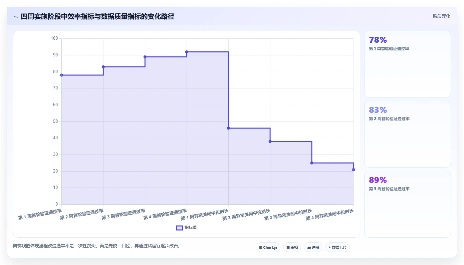Click the x-axis label 第 4 周异常关闭中位时长

[330, 215]
